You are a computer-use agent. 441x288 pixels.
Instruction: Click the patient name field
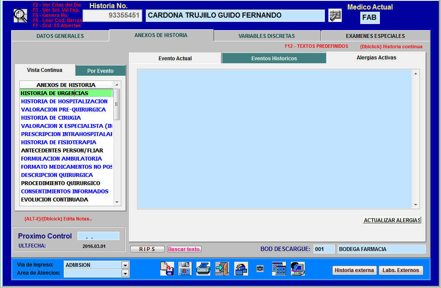tap(235, 15)
